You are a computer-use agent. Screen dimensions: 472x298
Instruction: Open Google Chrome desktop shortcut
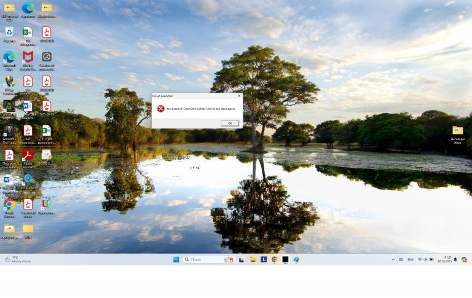tap(9, 208)
